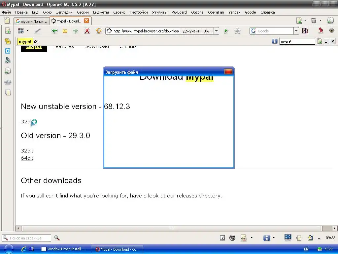Switch to 'Windows Post-Install' taskbar window
The image size is (338, 254).
[64, 249]
